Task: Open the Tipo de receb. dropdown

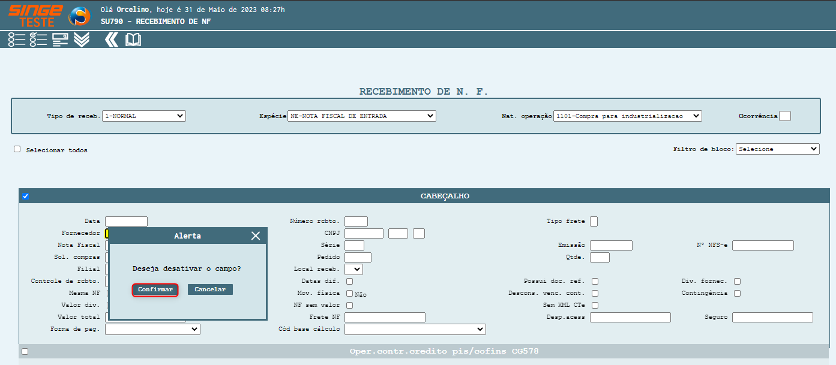Action: click(x=144, y=116)
